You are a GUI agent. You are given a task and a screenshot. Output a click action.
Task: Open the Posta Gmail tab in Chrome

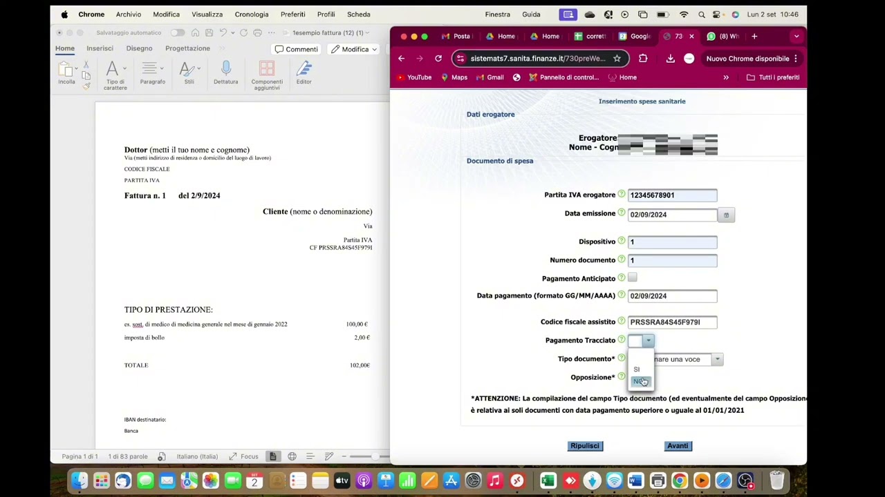point(456,36)
